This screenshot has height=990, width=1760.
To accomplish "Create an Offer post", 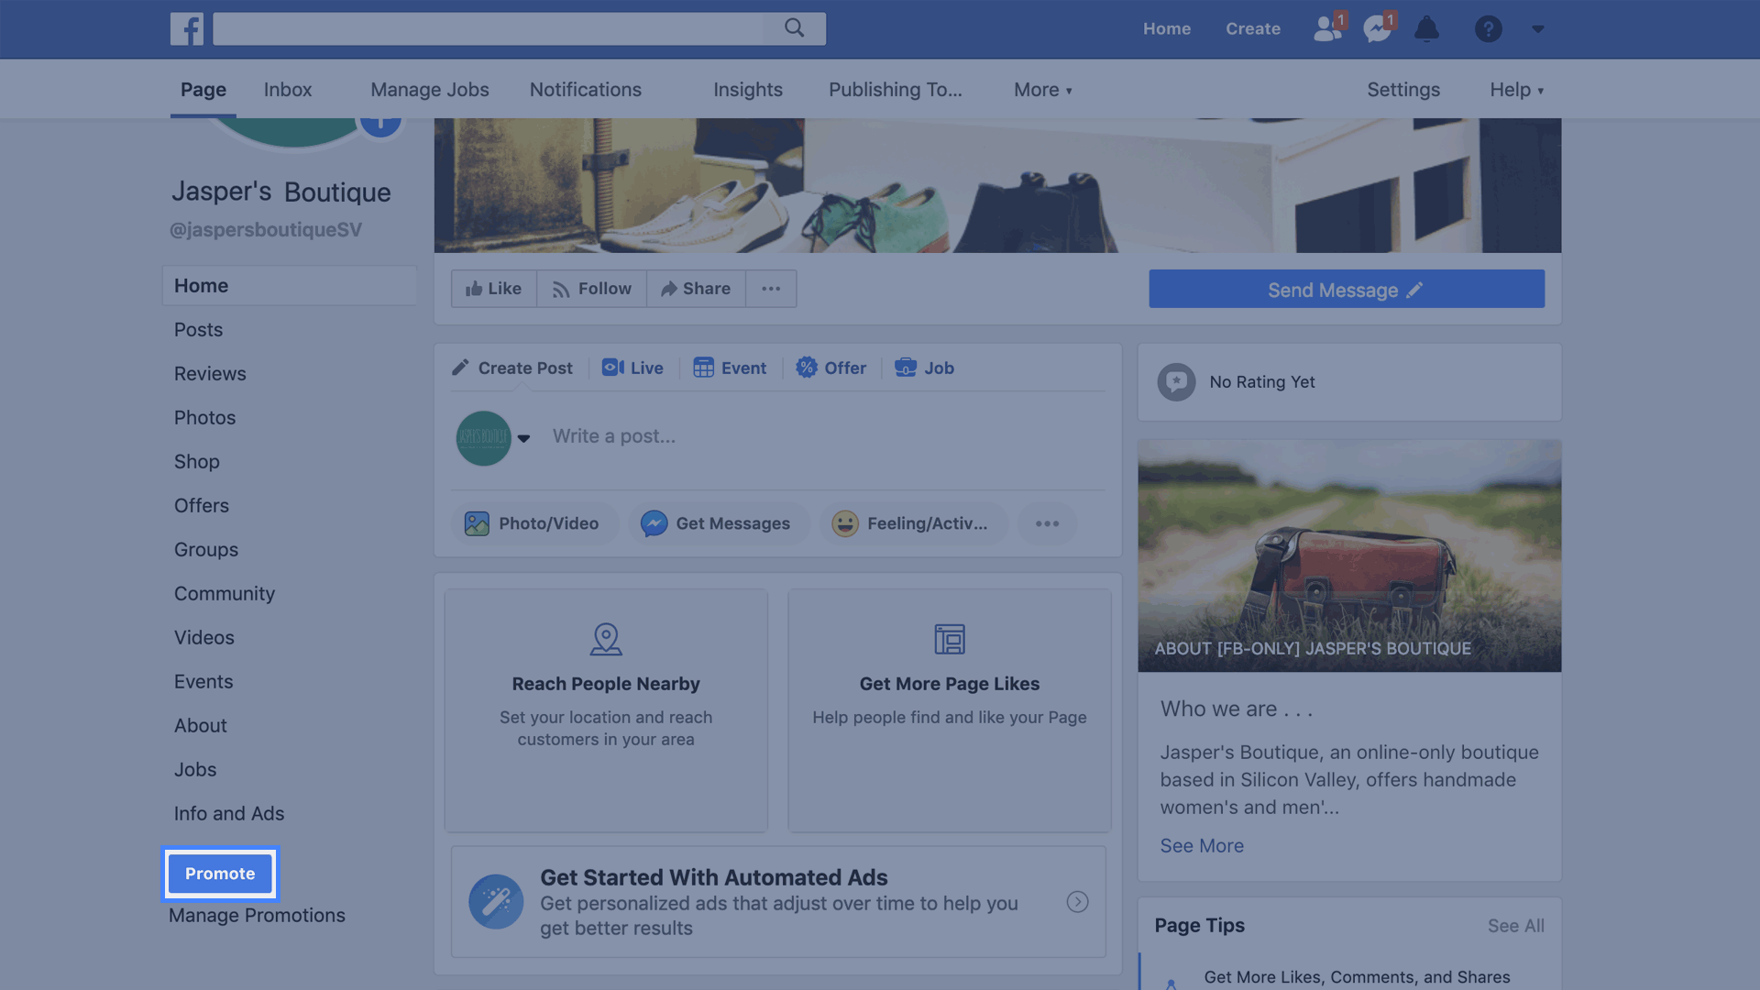I will pos(831,368).
